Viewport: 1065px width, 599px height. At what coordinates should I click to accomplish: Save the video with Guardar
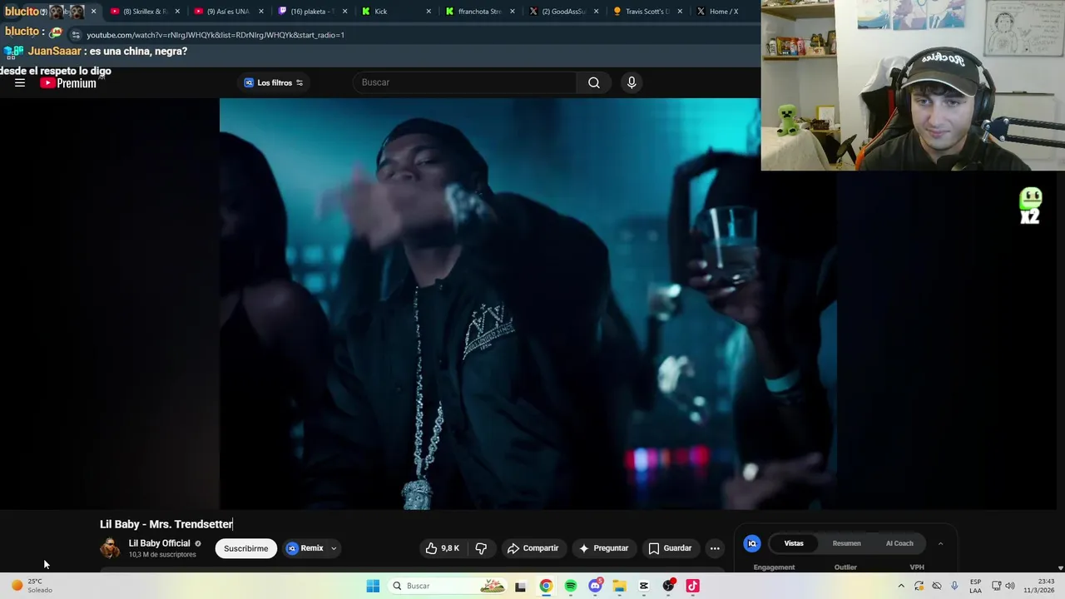point(671,548)
